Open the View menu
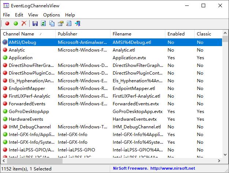 33,15
